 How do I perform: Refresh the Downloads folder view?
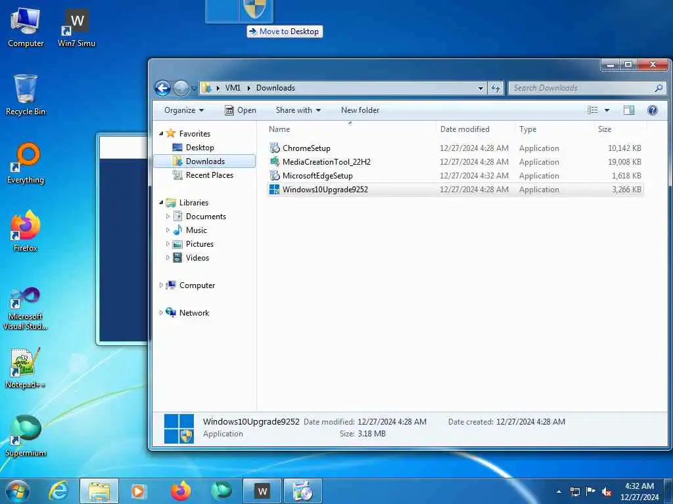pyautogui.click(x=496, y=88)
